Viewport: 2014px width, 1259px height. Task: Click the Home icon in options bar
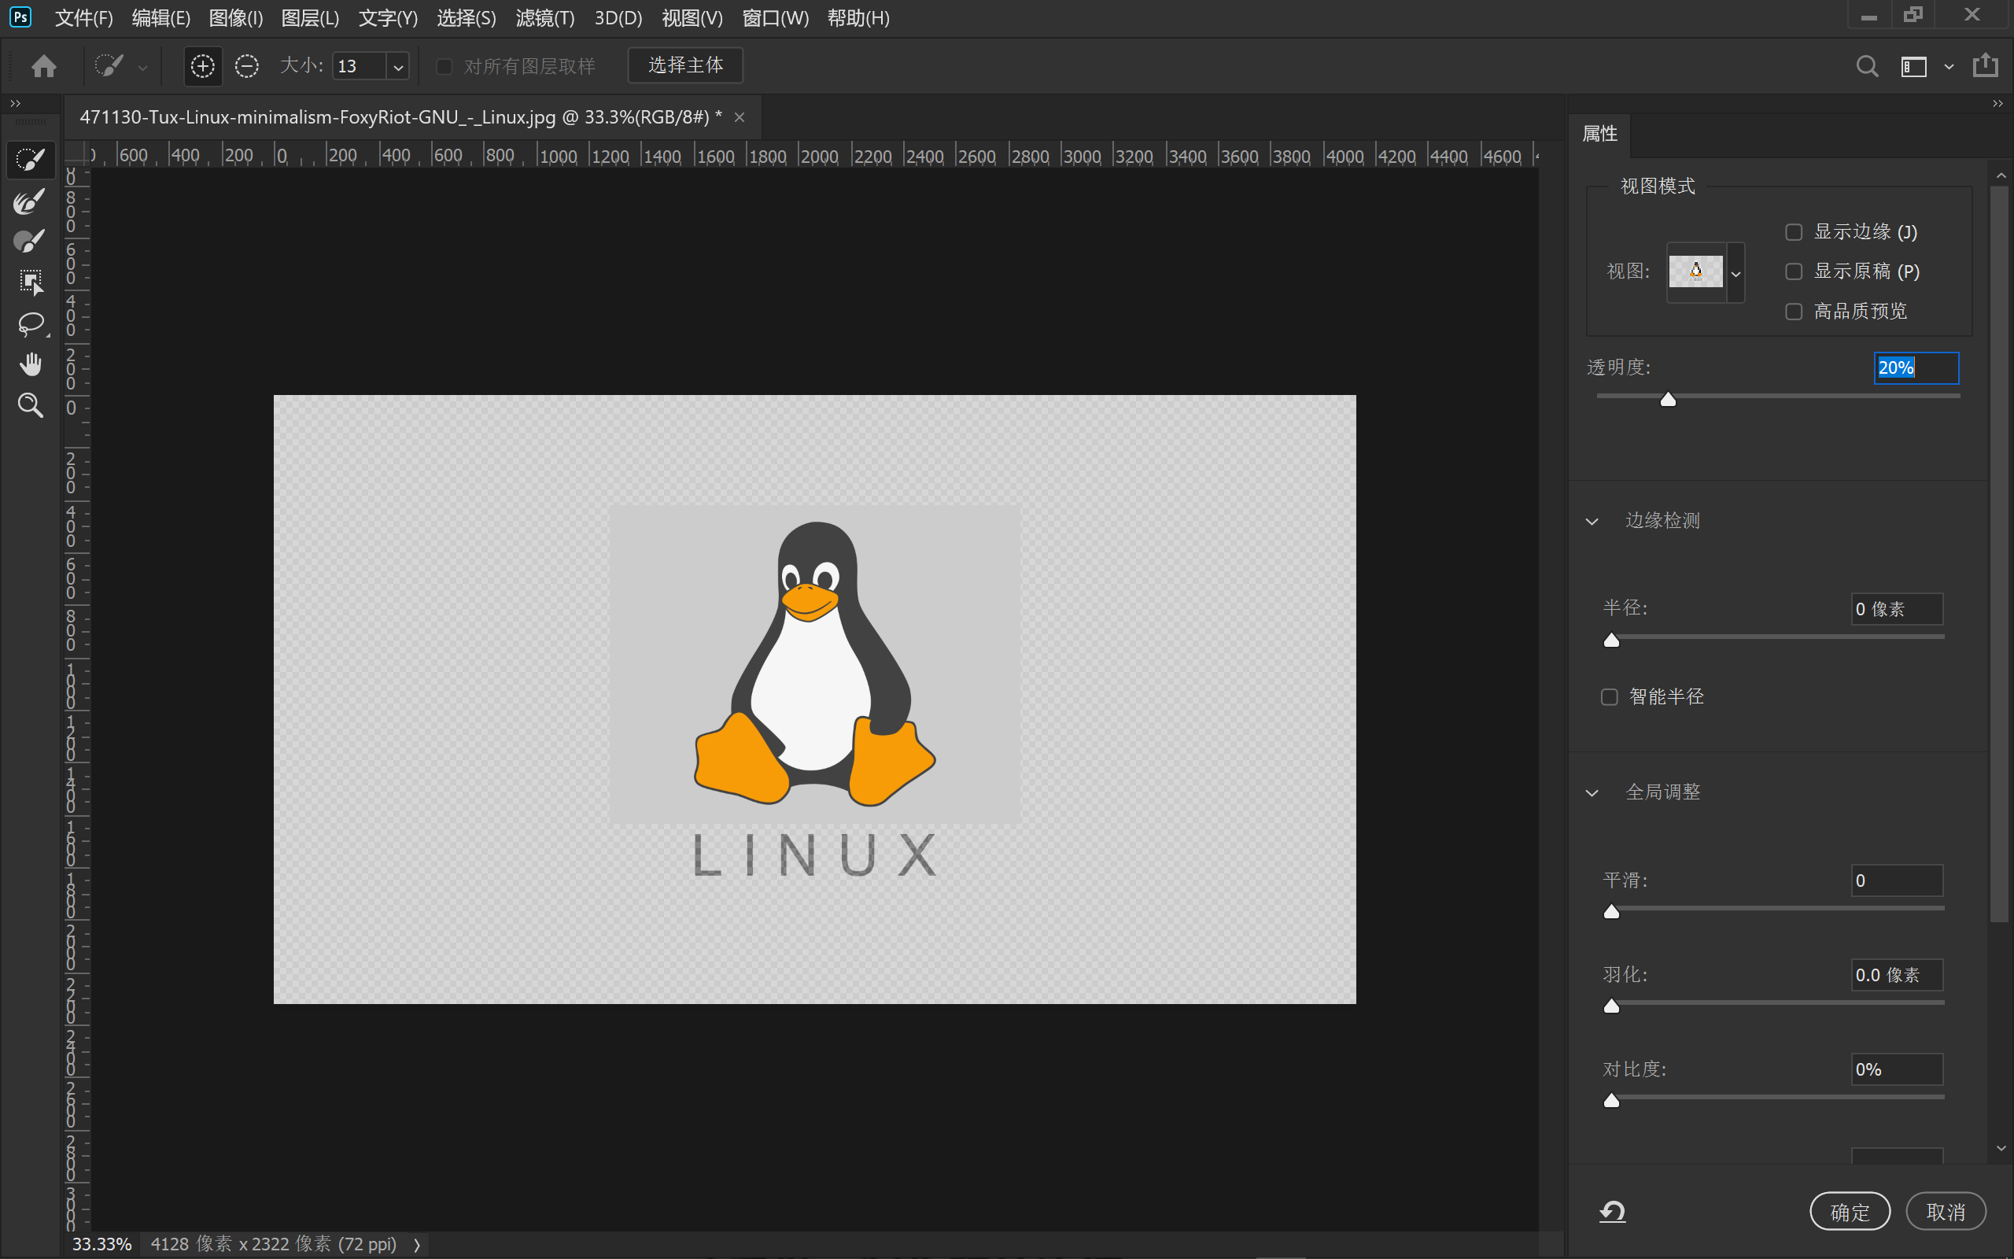(44, 66)
